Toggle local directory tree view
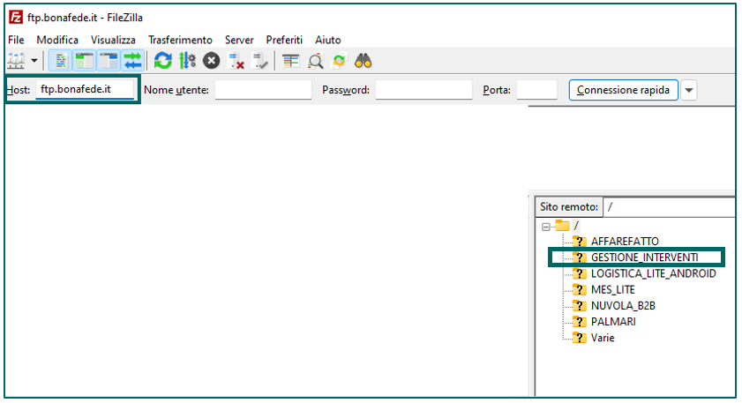This screenshot has height=403, width=742. pyautogui.click(x=84, y=61)
